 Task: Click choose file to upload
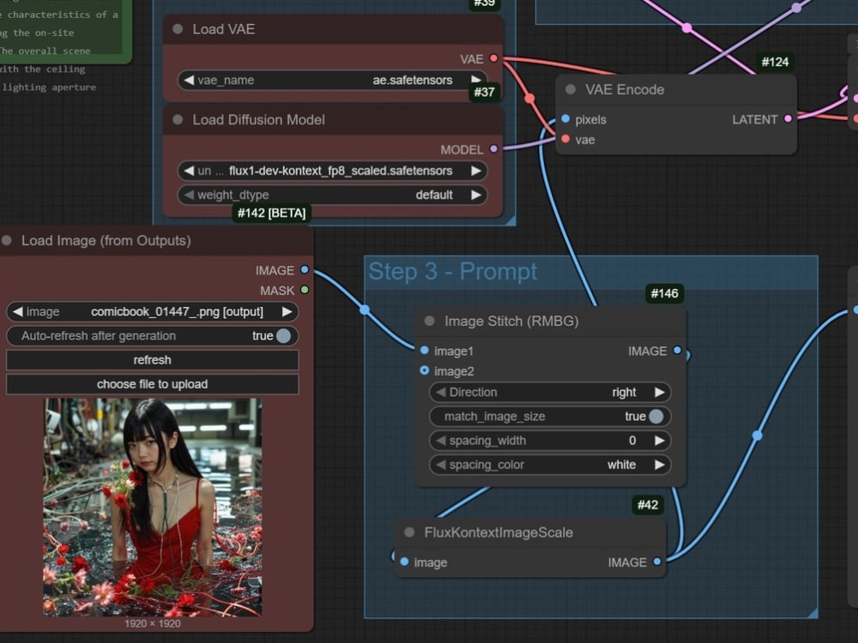tap(152, 383)
